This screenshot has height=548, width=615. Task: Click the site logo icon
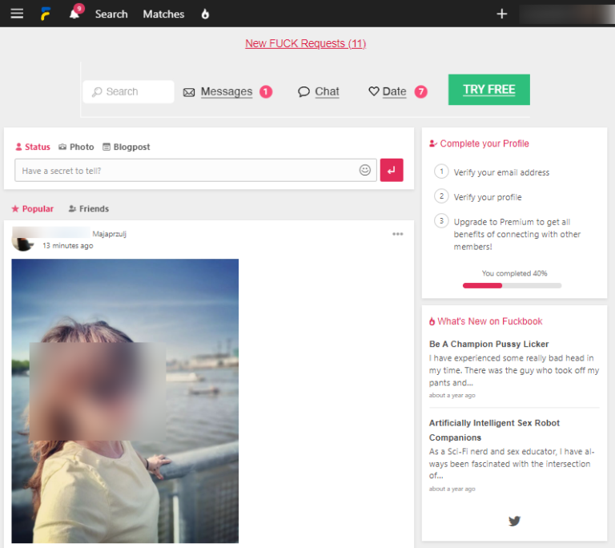pos(46,14)
